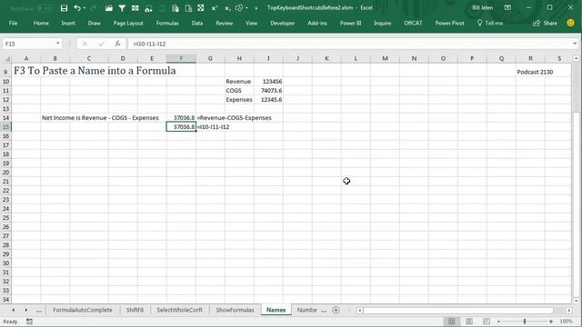
Task: Open the Developer ribbon tab
Action: pyautogui.click(x=282, y=23)
